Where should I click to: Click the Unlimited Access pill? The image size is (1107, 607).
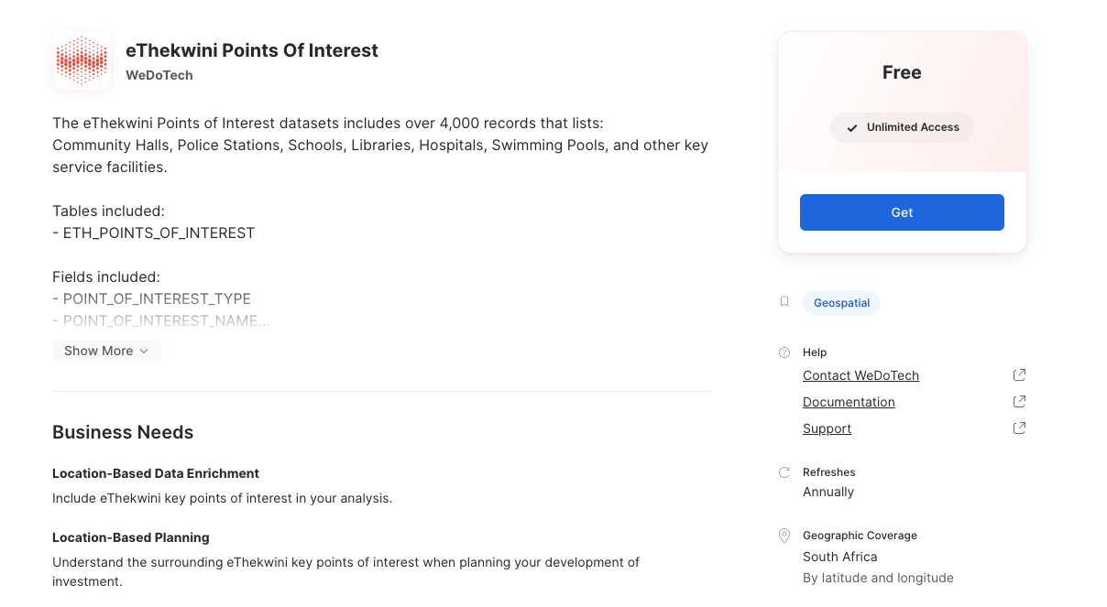click(902, 127)
